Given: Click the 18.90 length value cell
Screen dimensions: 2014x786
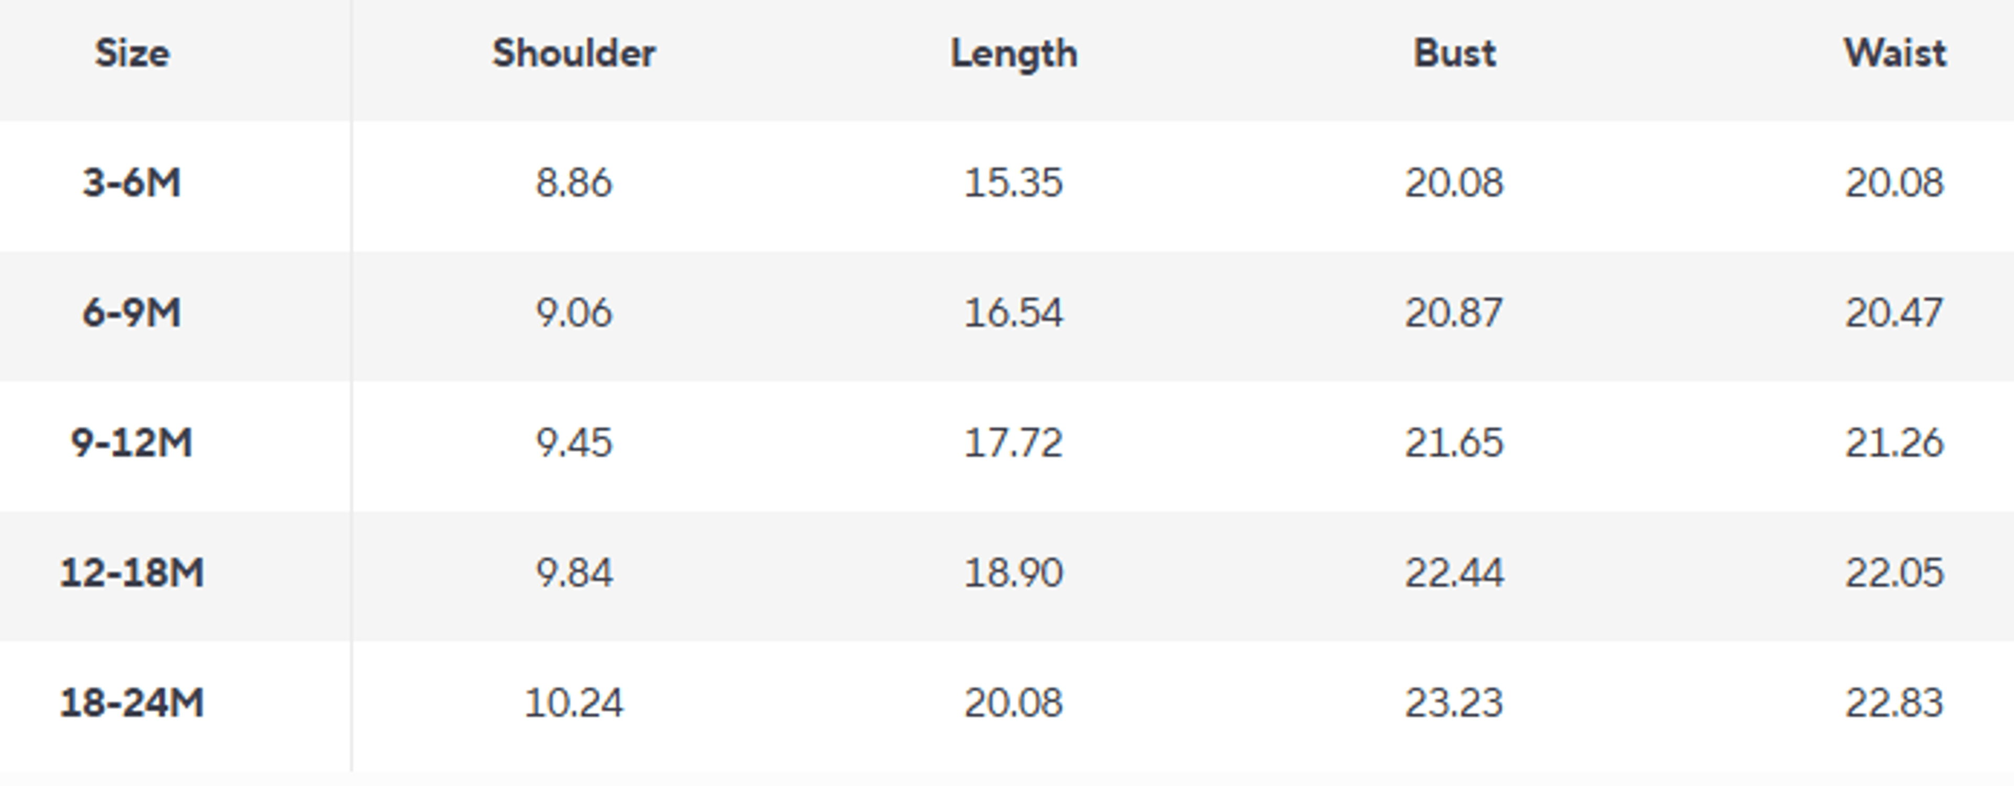Looking at the screenshot, I should (1013, 573).
